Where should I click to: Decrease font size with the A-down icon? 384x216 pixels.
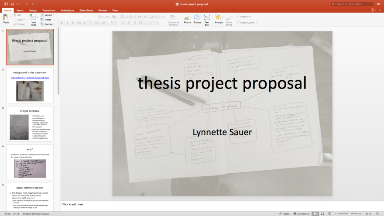tap(107, 17)
